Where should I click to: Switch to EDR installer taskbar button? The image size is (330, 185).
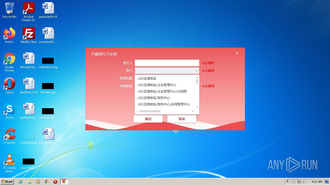[x=64, y=182]
